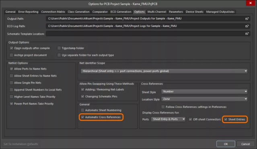This screenshot has height=149, width=257.
Task: Enable Timestamp folder option
Action: [x=59, y=48]
